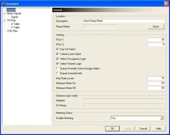This screenshot has height=135, width=170.
Task: Click the Apply button
Action: [x=128, y=129]
